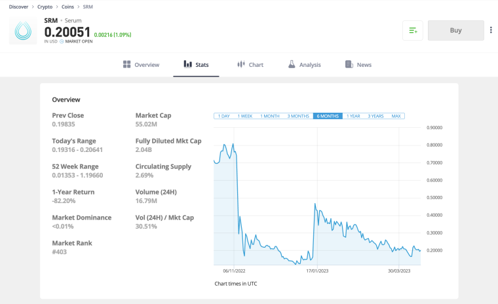Viewport: 498px width, 304px height.
Task: Click the Overview section heading
Action: [x=66, y=100]
